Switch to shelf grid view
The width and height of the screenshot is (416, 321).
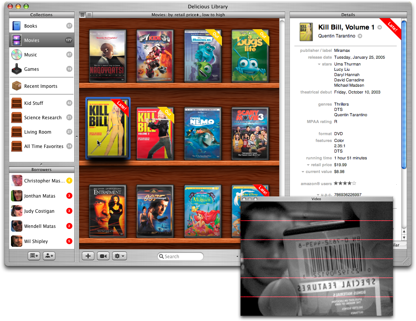(x=83, y=15)
